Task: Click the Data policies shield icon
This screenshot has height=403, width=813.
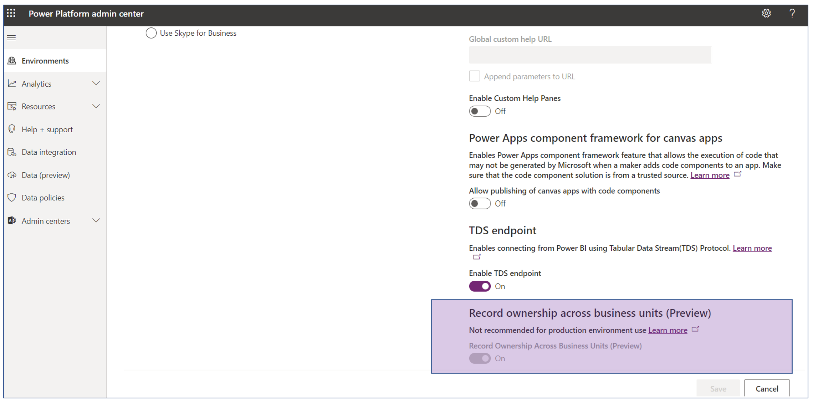Action: pyautogui.click(x=12, y=198)
